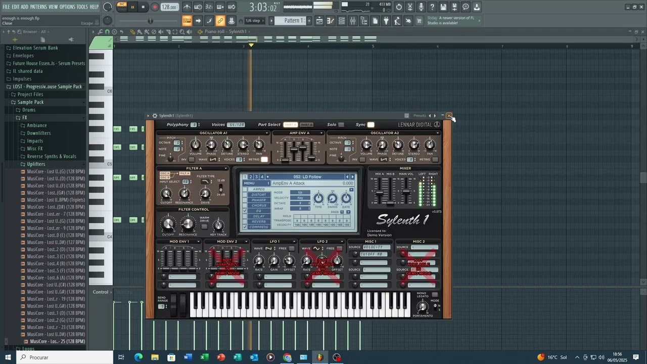
Task: Click the save disk icon in top toolbar
Action: tap(443, 7)
